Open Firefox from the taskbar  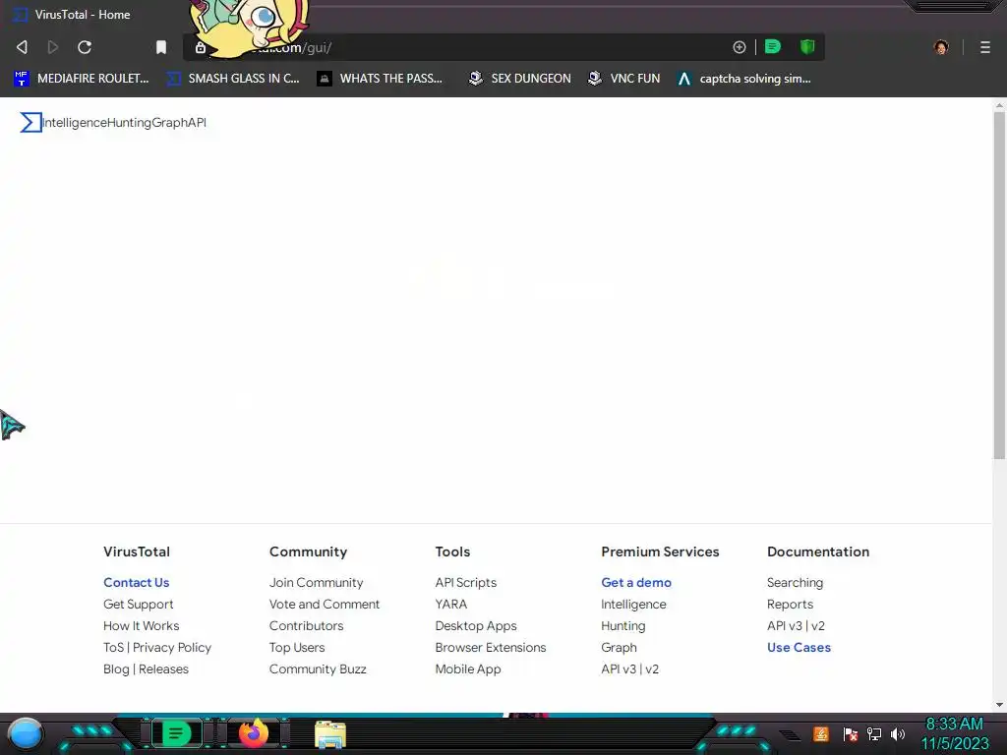(254, 733)
